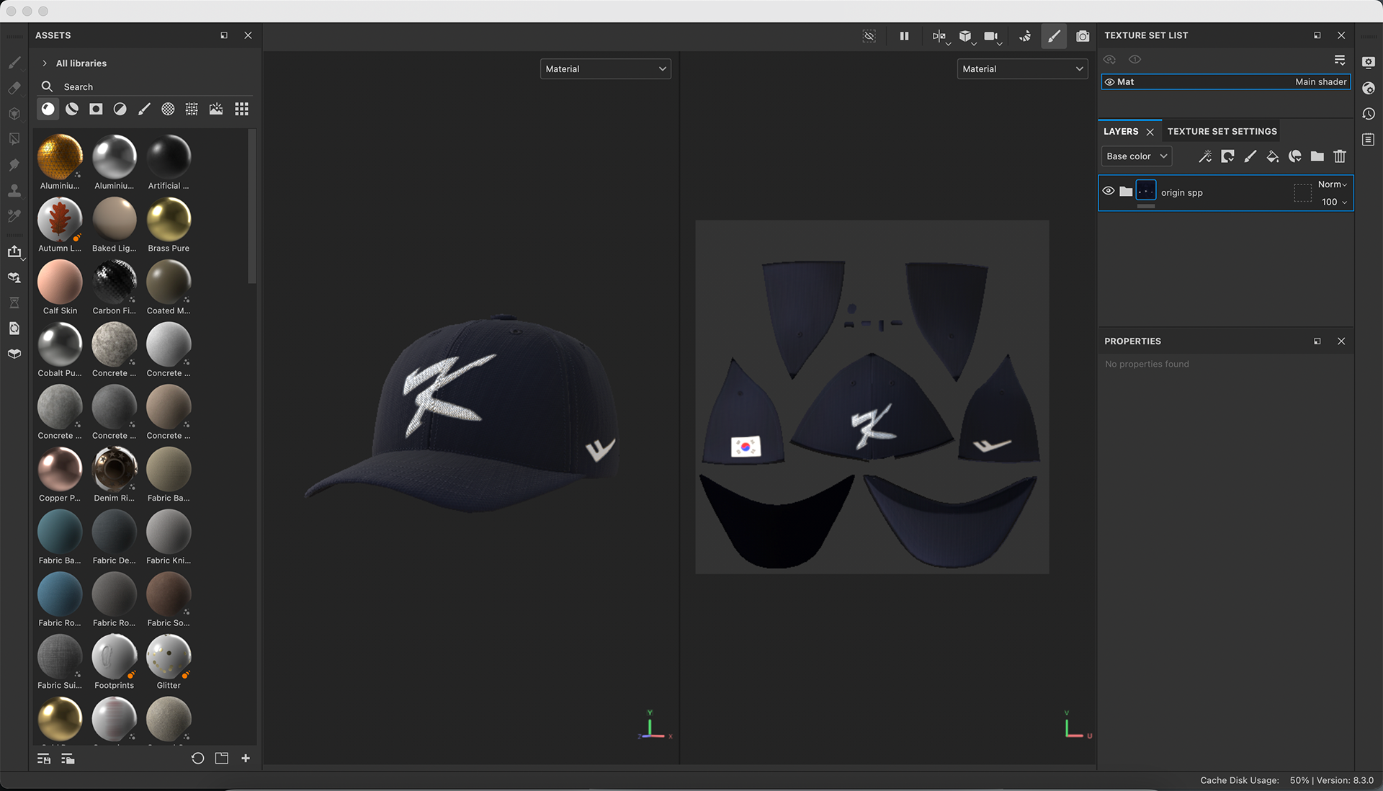Click into the Assets Search field
Screen dimensions: 1383x791
pos(147,87)
